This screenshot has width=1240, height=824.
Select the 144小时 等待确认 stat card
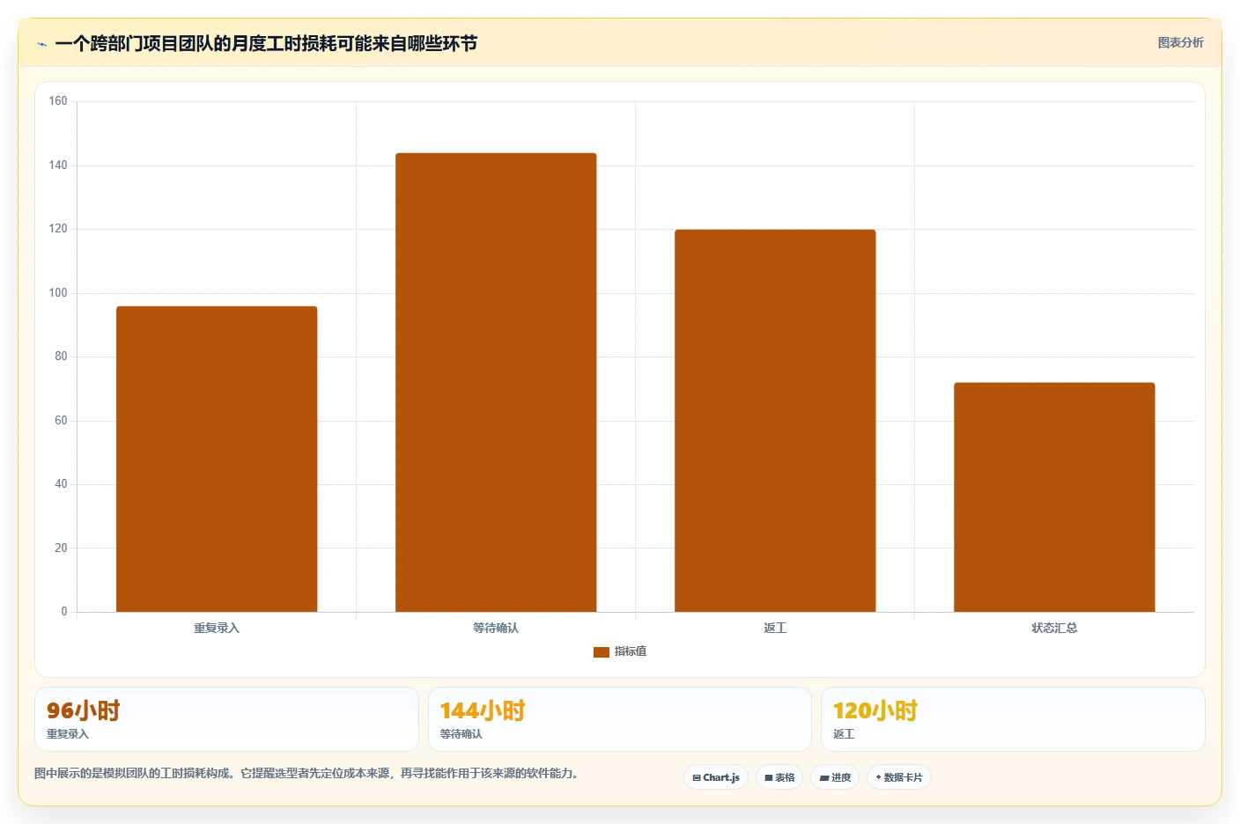click(619, 719)
